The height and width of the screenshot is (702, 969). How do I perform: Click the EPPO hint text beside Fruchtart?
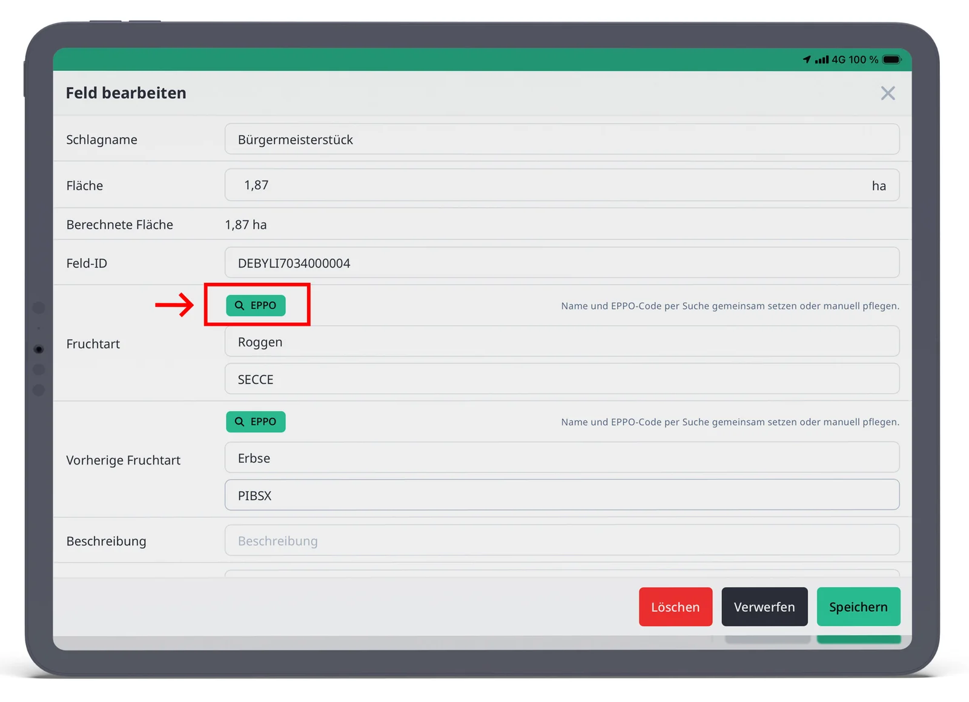(x=730, y=306)
